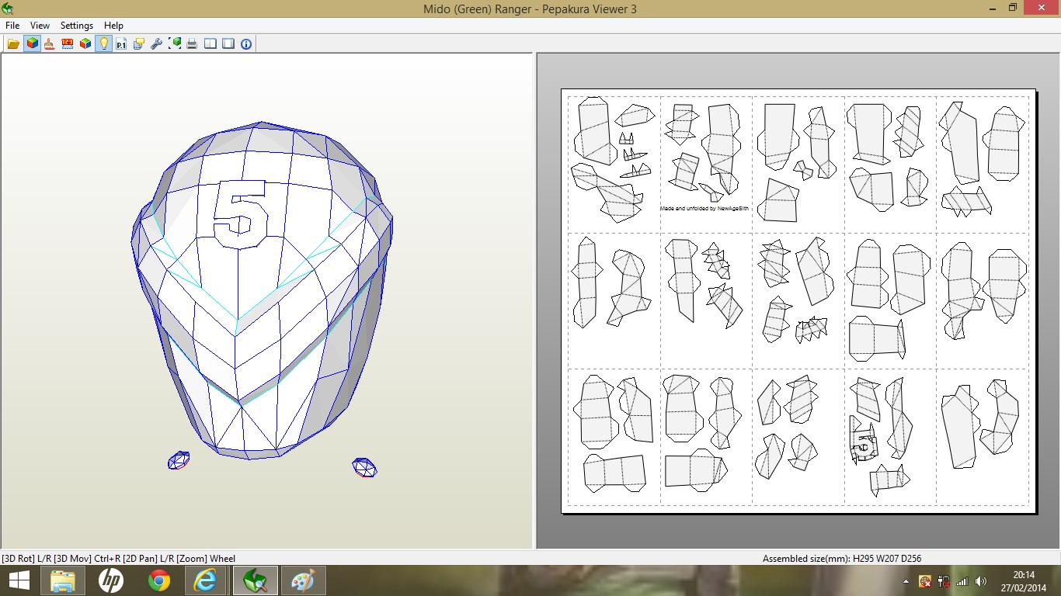
Task: Open the File menu
Action: (12, 26)
